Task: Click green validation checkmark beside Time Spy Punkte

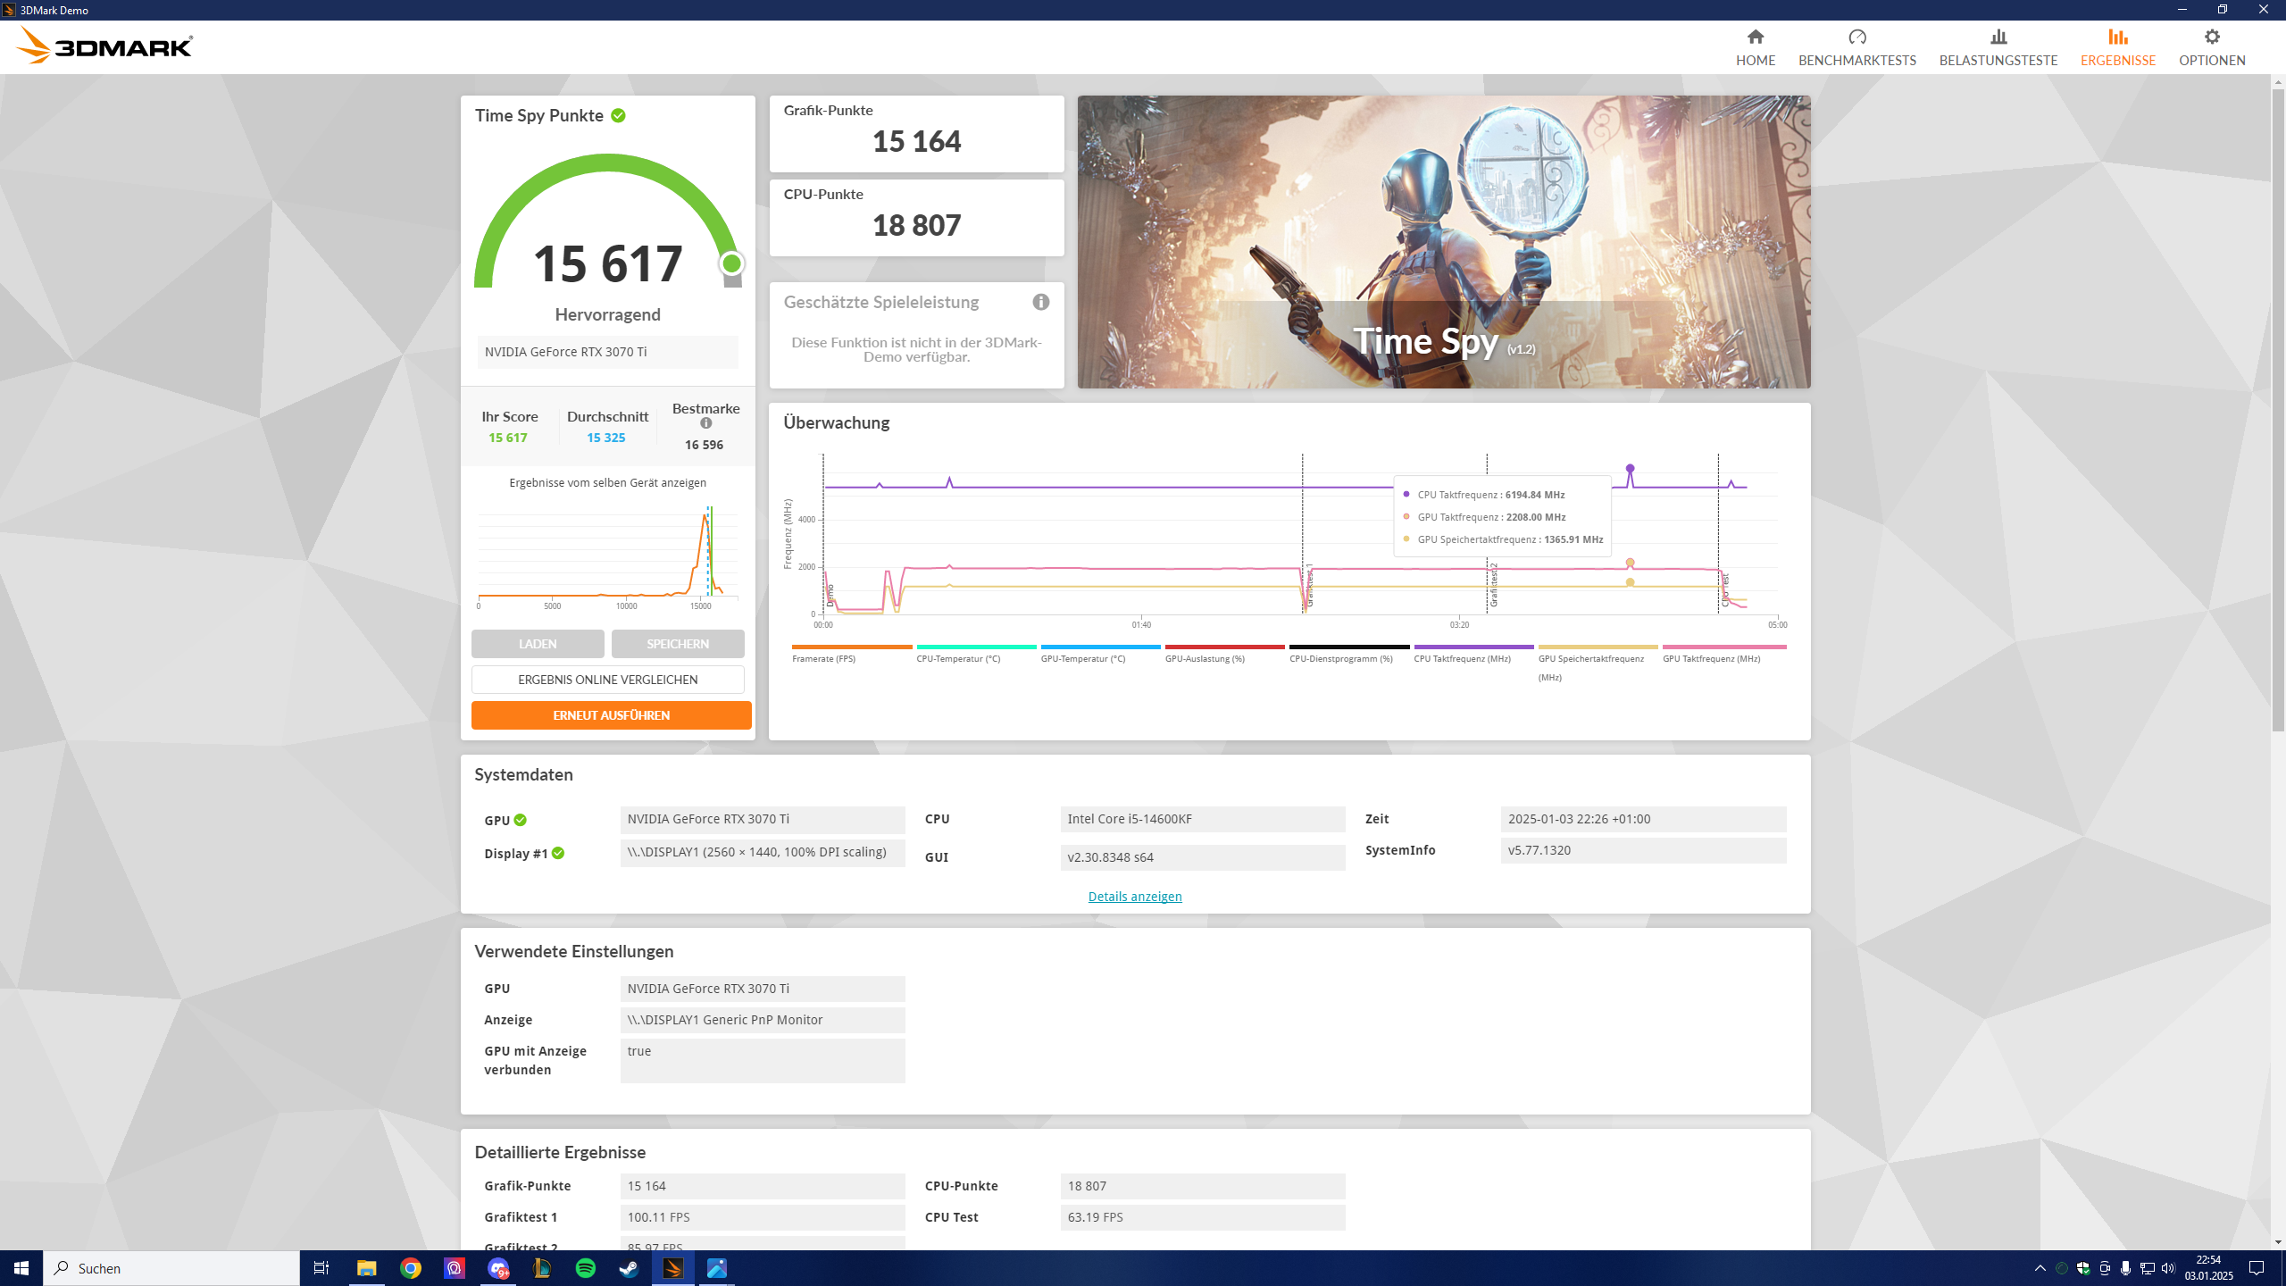Action: click(x=618, y=116)
